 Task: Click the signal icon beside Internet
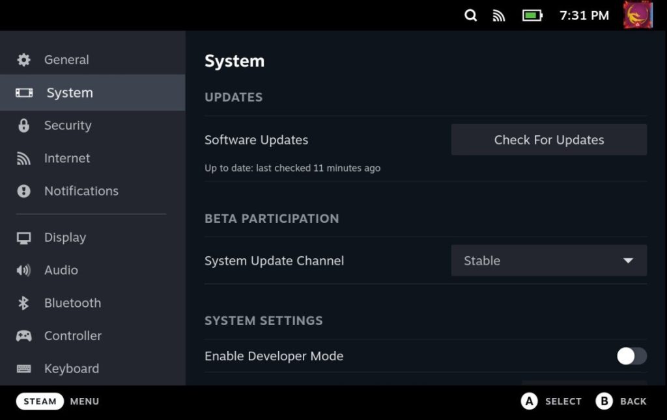(x=23, y=159)
